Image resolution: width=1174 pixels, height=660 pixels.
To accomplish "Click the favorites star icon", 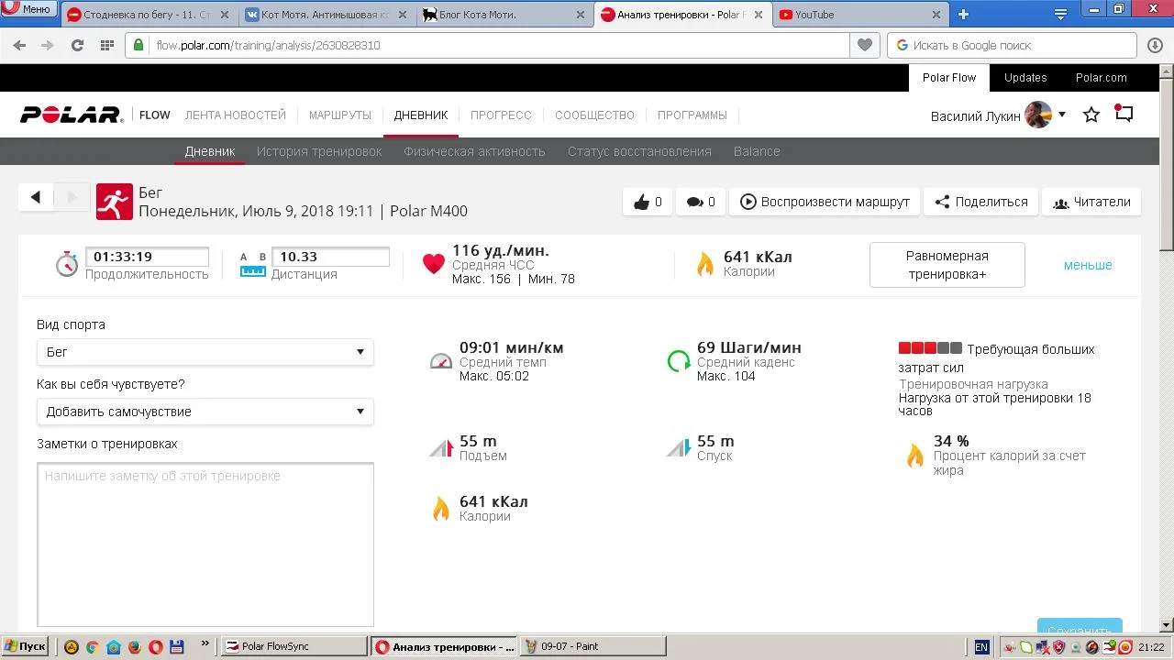I will point(1091,115).
